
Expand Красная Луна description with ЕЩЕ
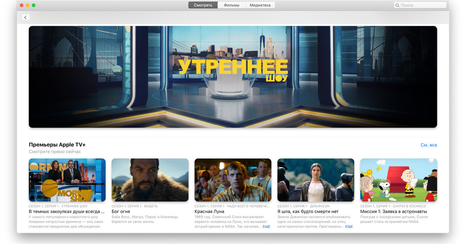[x=266, y=227]
